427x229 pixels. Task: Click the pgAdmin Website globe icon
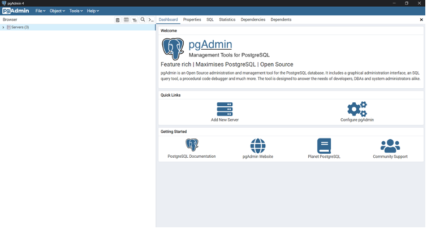click(x=258, y=146)
